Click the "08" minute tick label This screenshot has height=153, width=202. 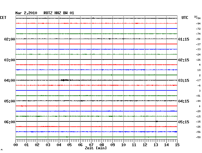tap(102, 145)
